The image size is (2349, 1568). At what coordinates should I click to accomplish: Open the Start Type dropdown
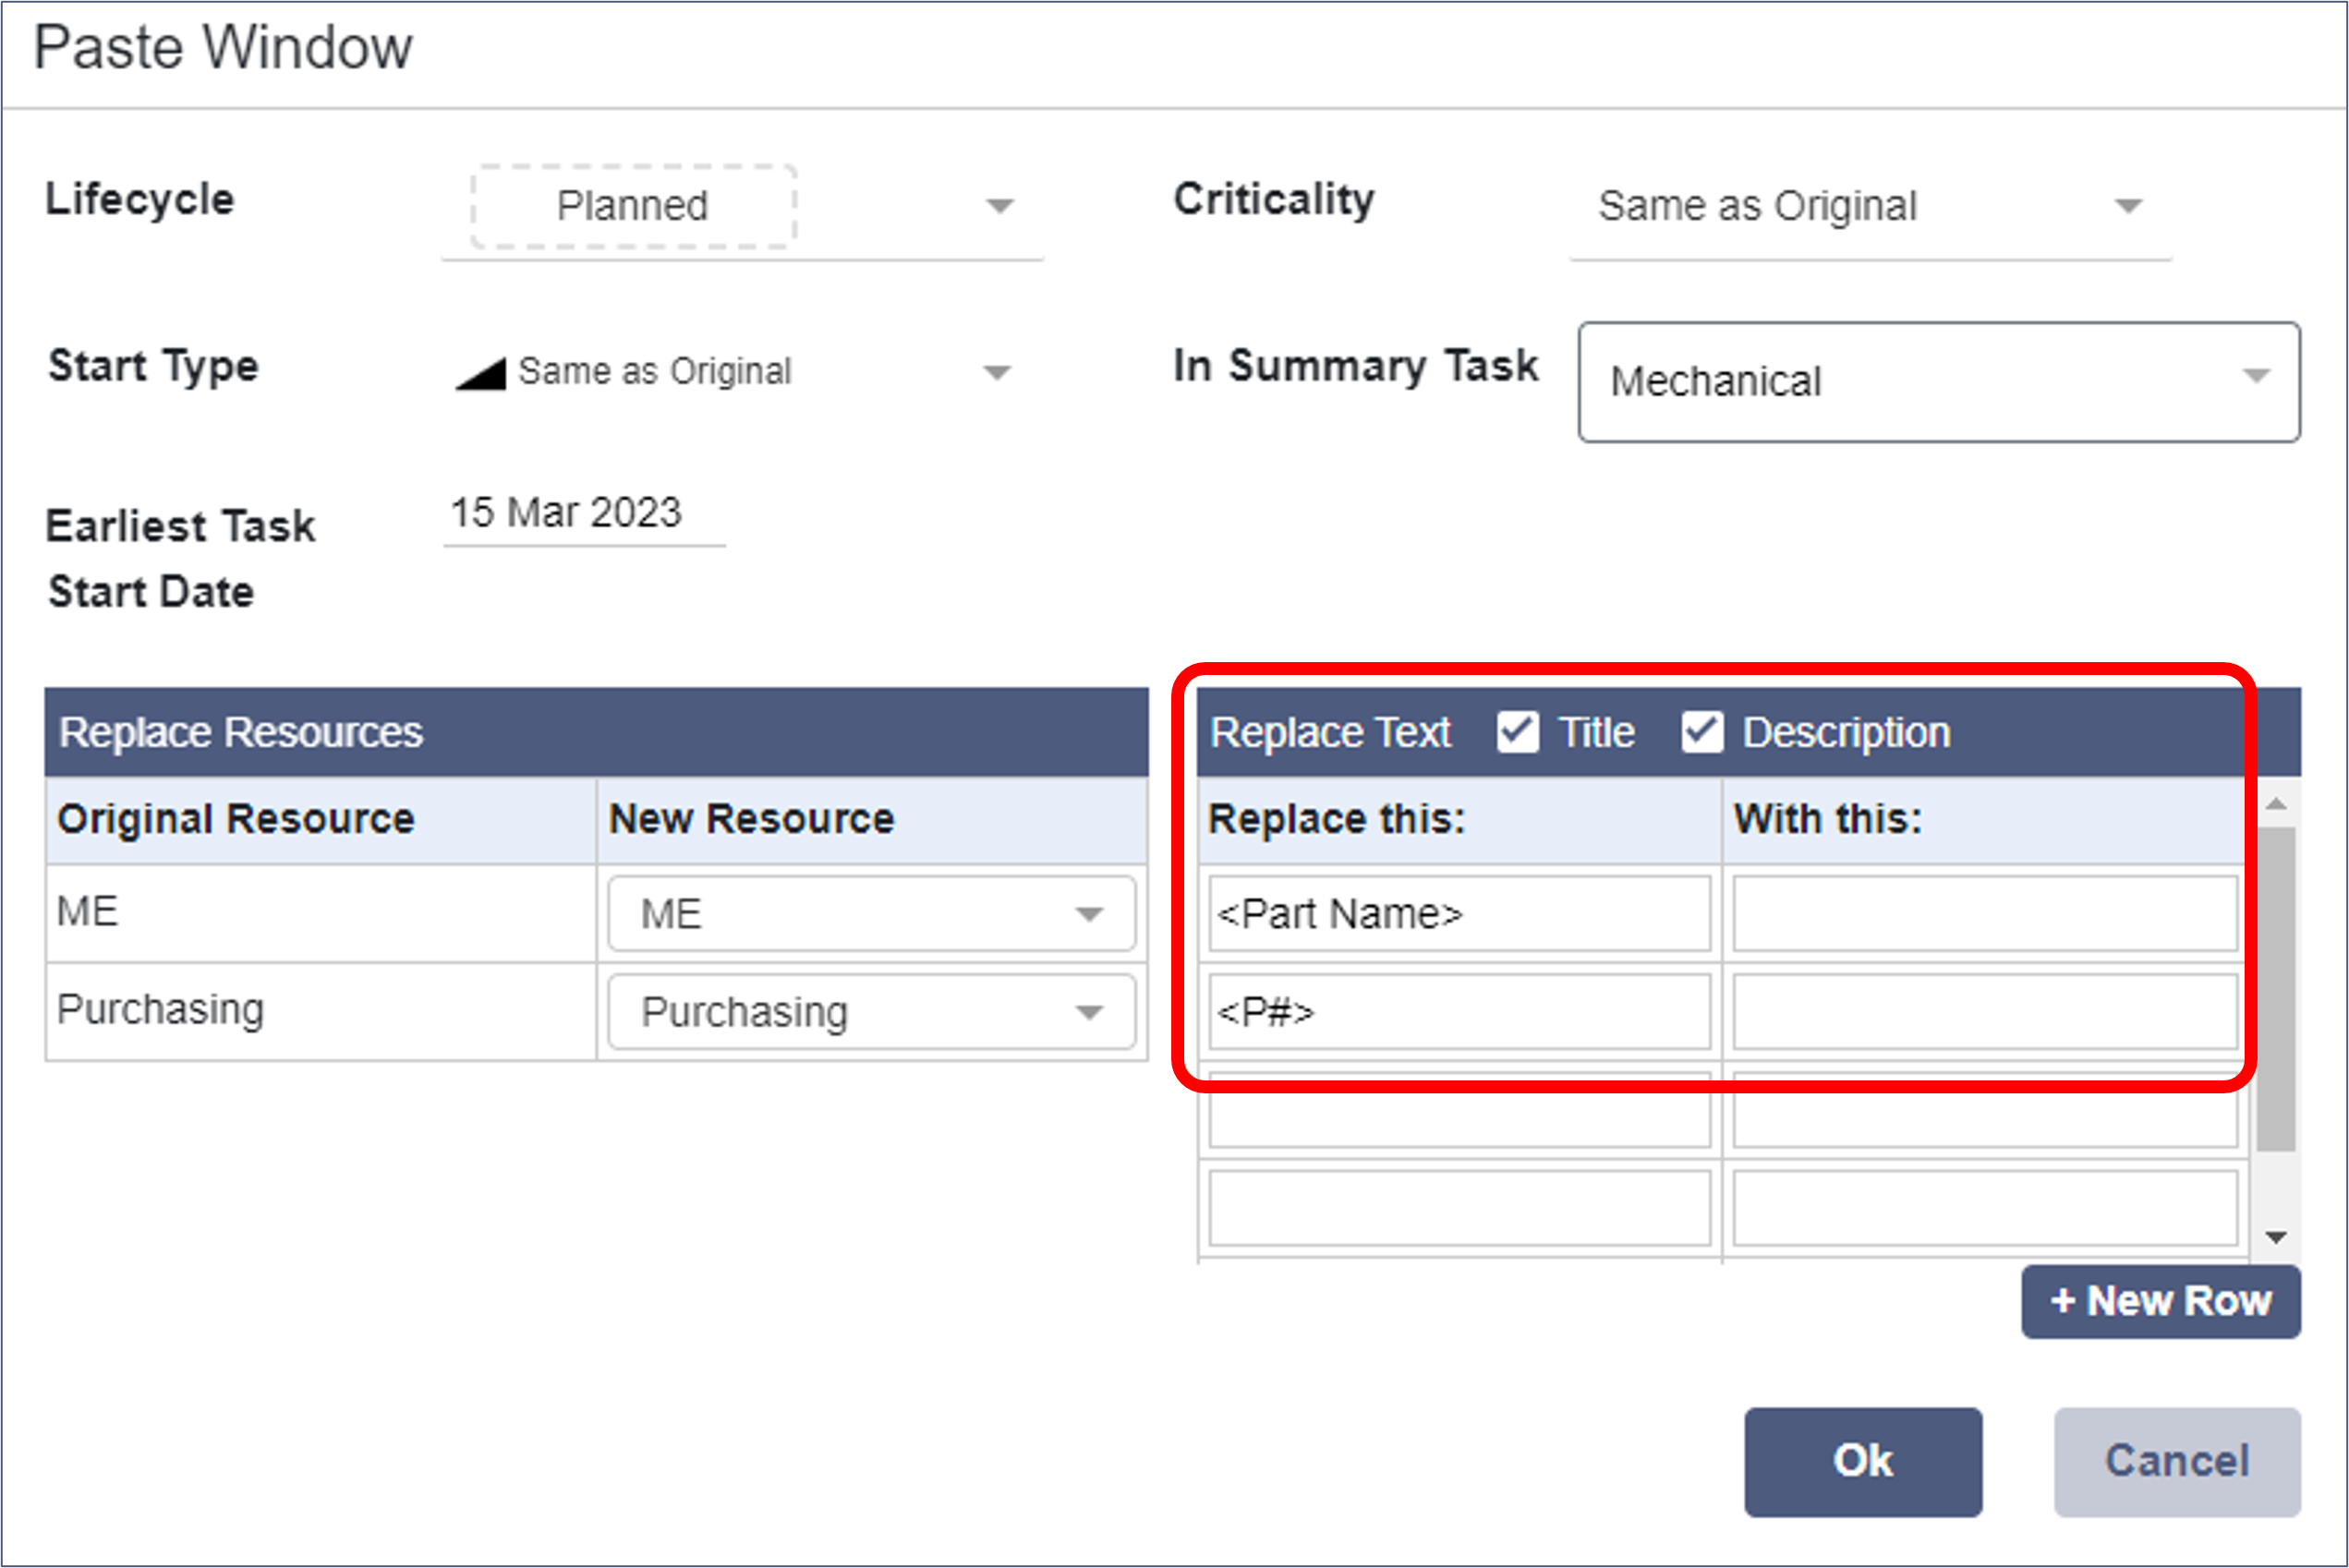735,372
